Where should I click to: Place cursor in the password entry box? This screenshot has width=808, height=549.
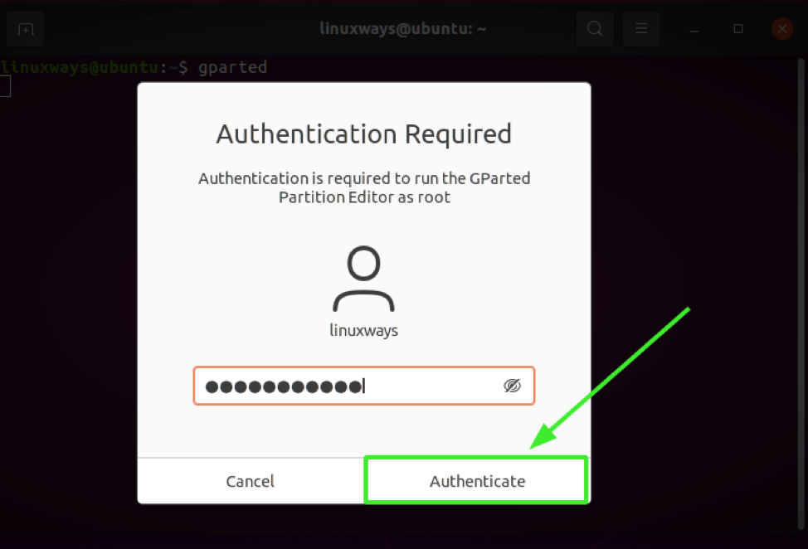point(348,385)
